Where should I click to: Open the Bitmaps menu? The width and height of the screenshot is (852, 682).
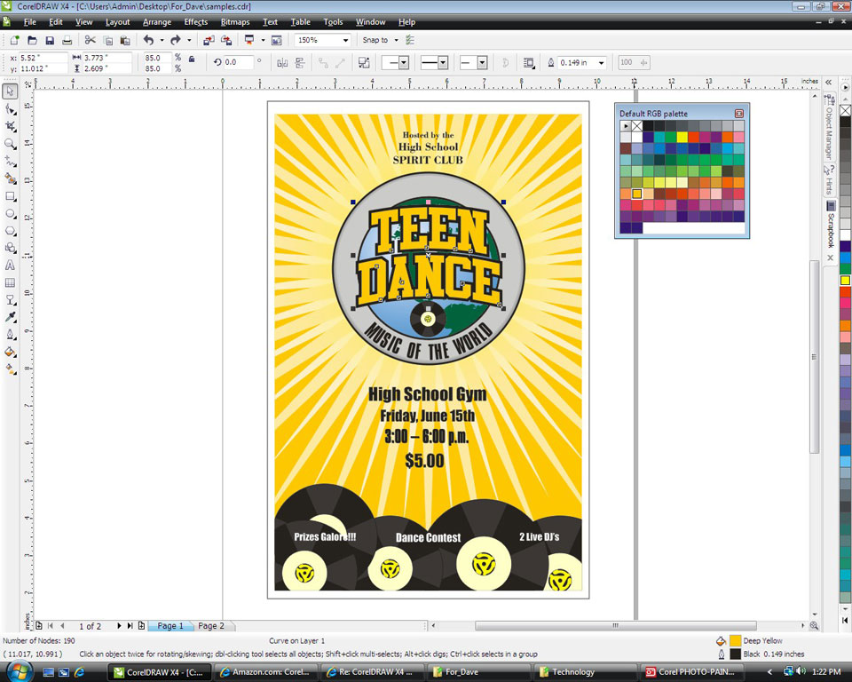235,22
